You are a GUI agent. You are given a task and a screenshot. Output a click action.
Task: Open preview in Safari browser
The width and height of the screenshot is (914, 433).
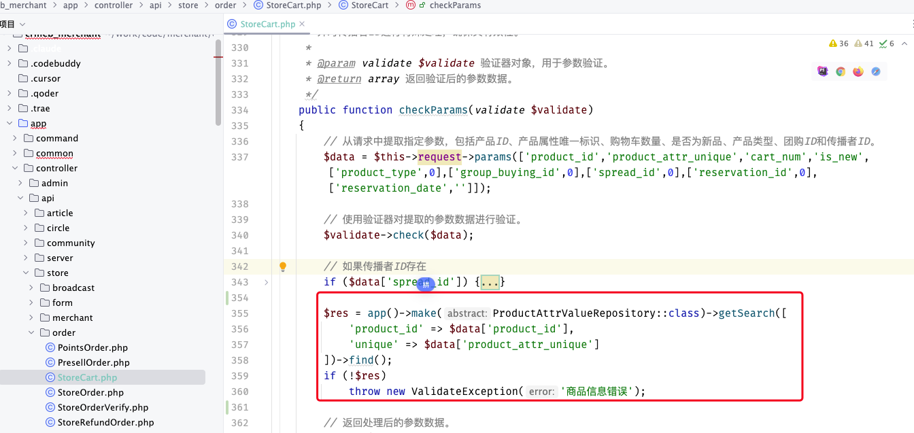tap(876, 71)
